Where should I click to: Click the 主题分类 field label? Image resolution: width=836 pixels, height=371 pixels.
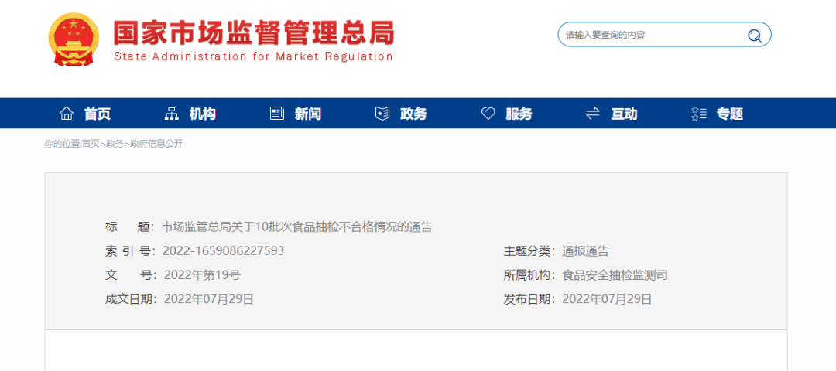point(529,250)
